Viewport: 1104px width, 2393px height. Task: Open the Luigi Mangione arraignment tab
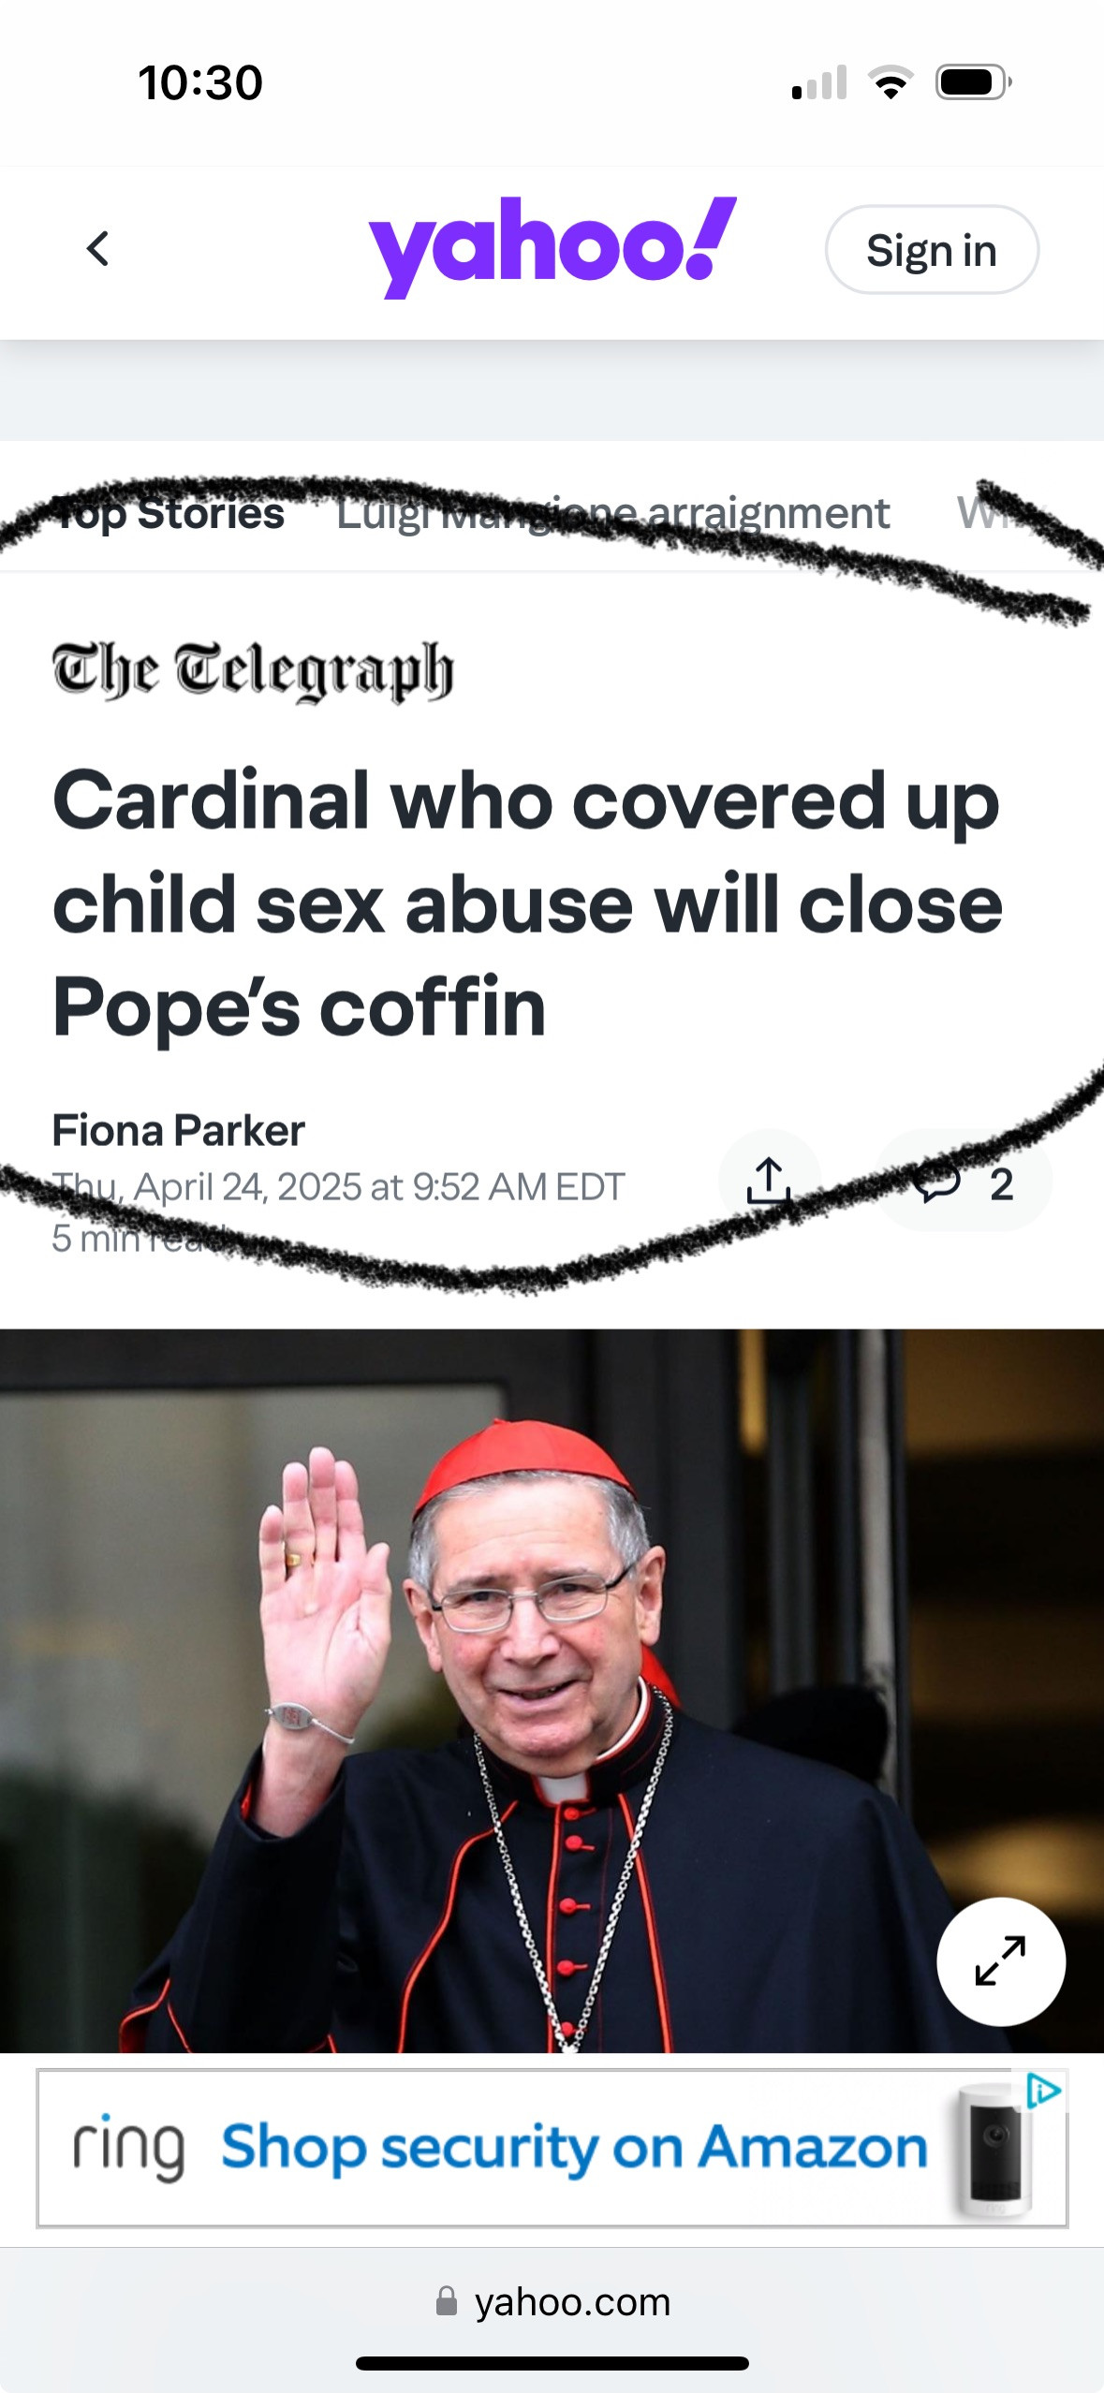[x=612, y=513]
